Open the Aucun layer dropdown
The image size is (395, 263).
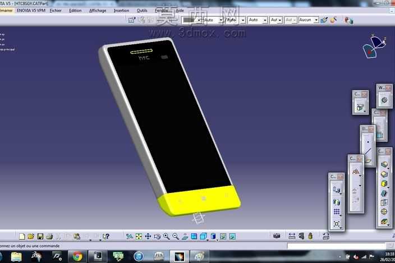pos(309,20)
